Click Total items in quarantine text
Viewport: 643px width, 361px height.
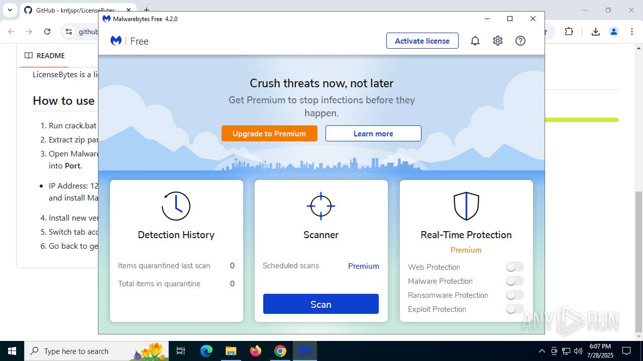coord(159,284)
